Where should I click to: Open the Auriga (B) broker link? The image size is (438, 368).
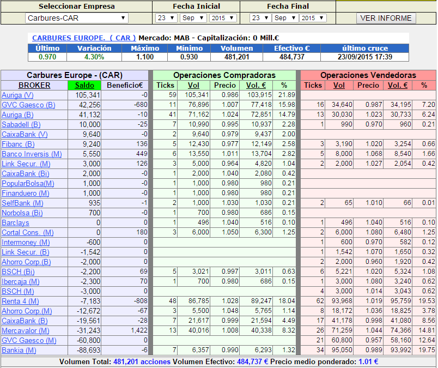17,115
